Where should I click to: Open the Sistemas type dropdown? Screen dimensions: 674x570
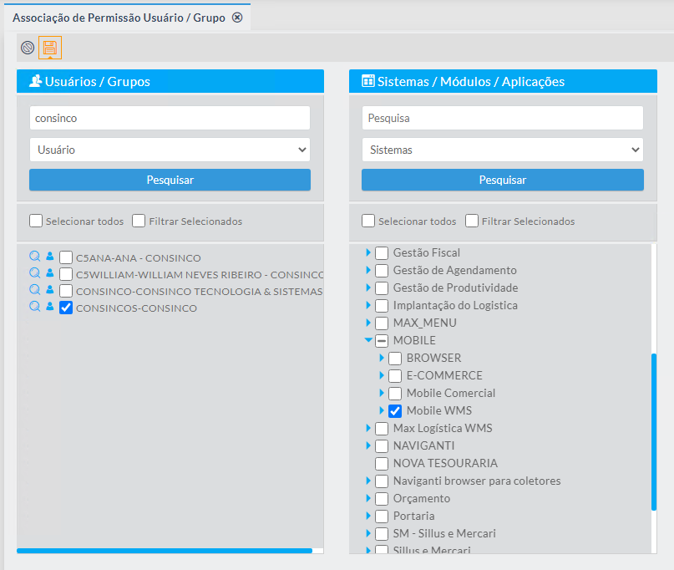coord(503,150)
